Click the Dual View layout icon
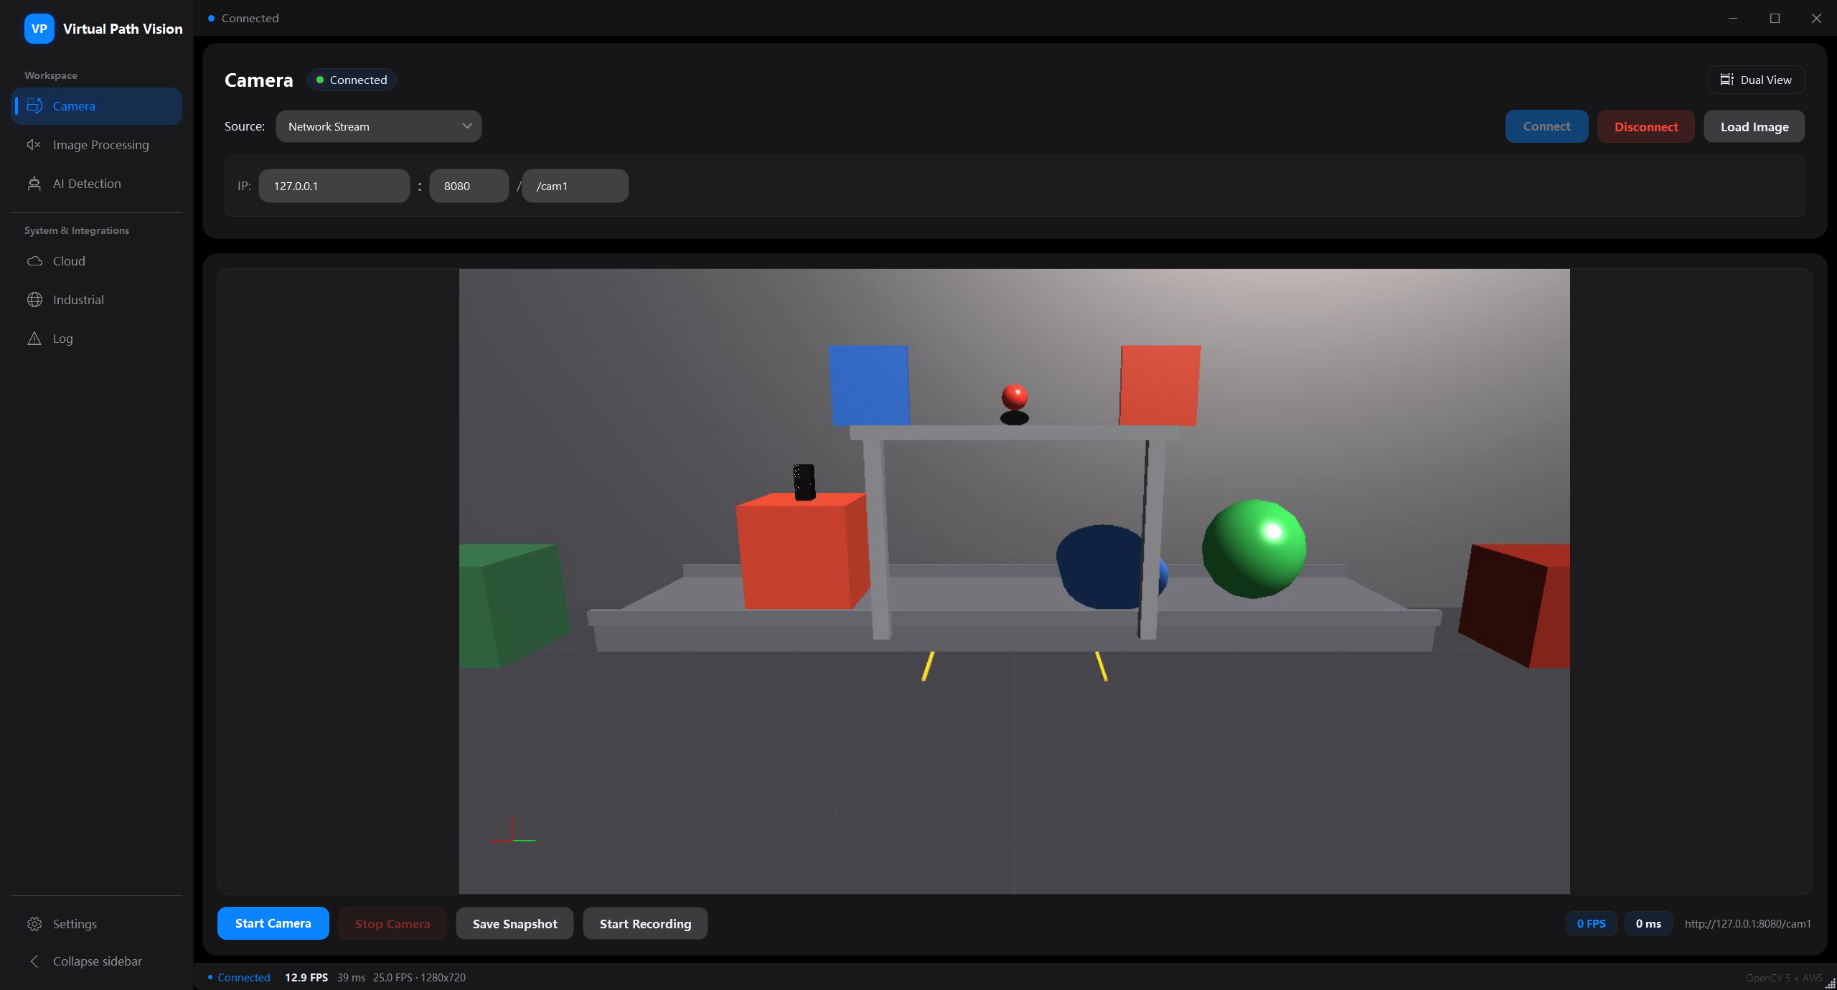This screenshot has height=990, width=1837. [1726, 80]
